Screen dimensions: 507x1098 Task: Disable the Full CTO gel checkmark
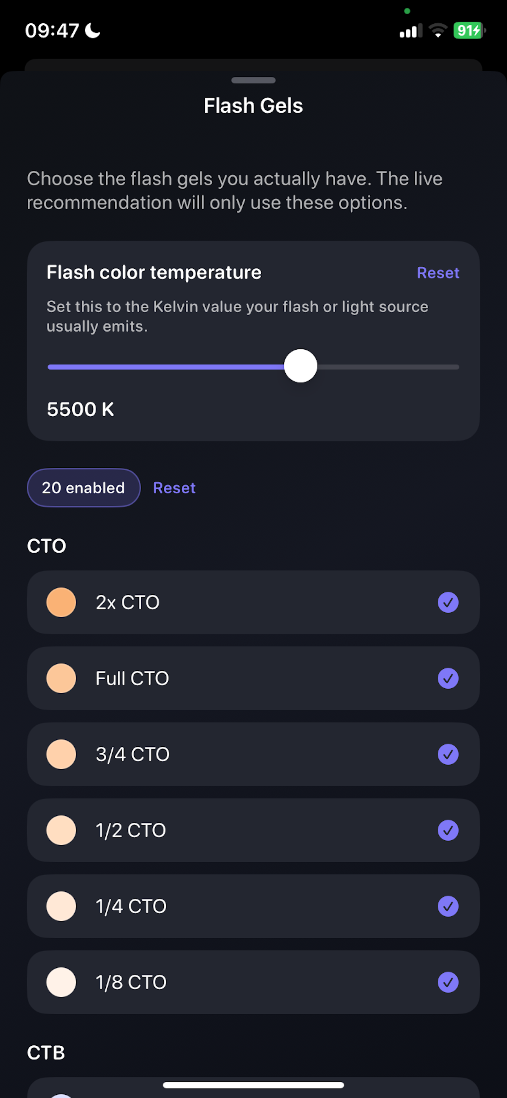pos(448,678)
